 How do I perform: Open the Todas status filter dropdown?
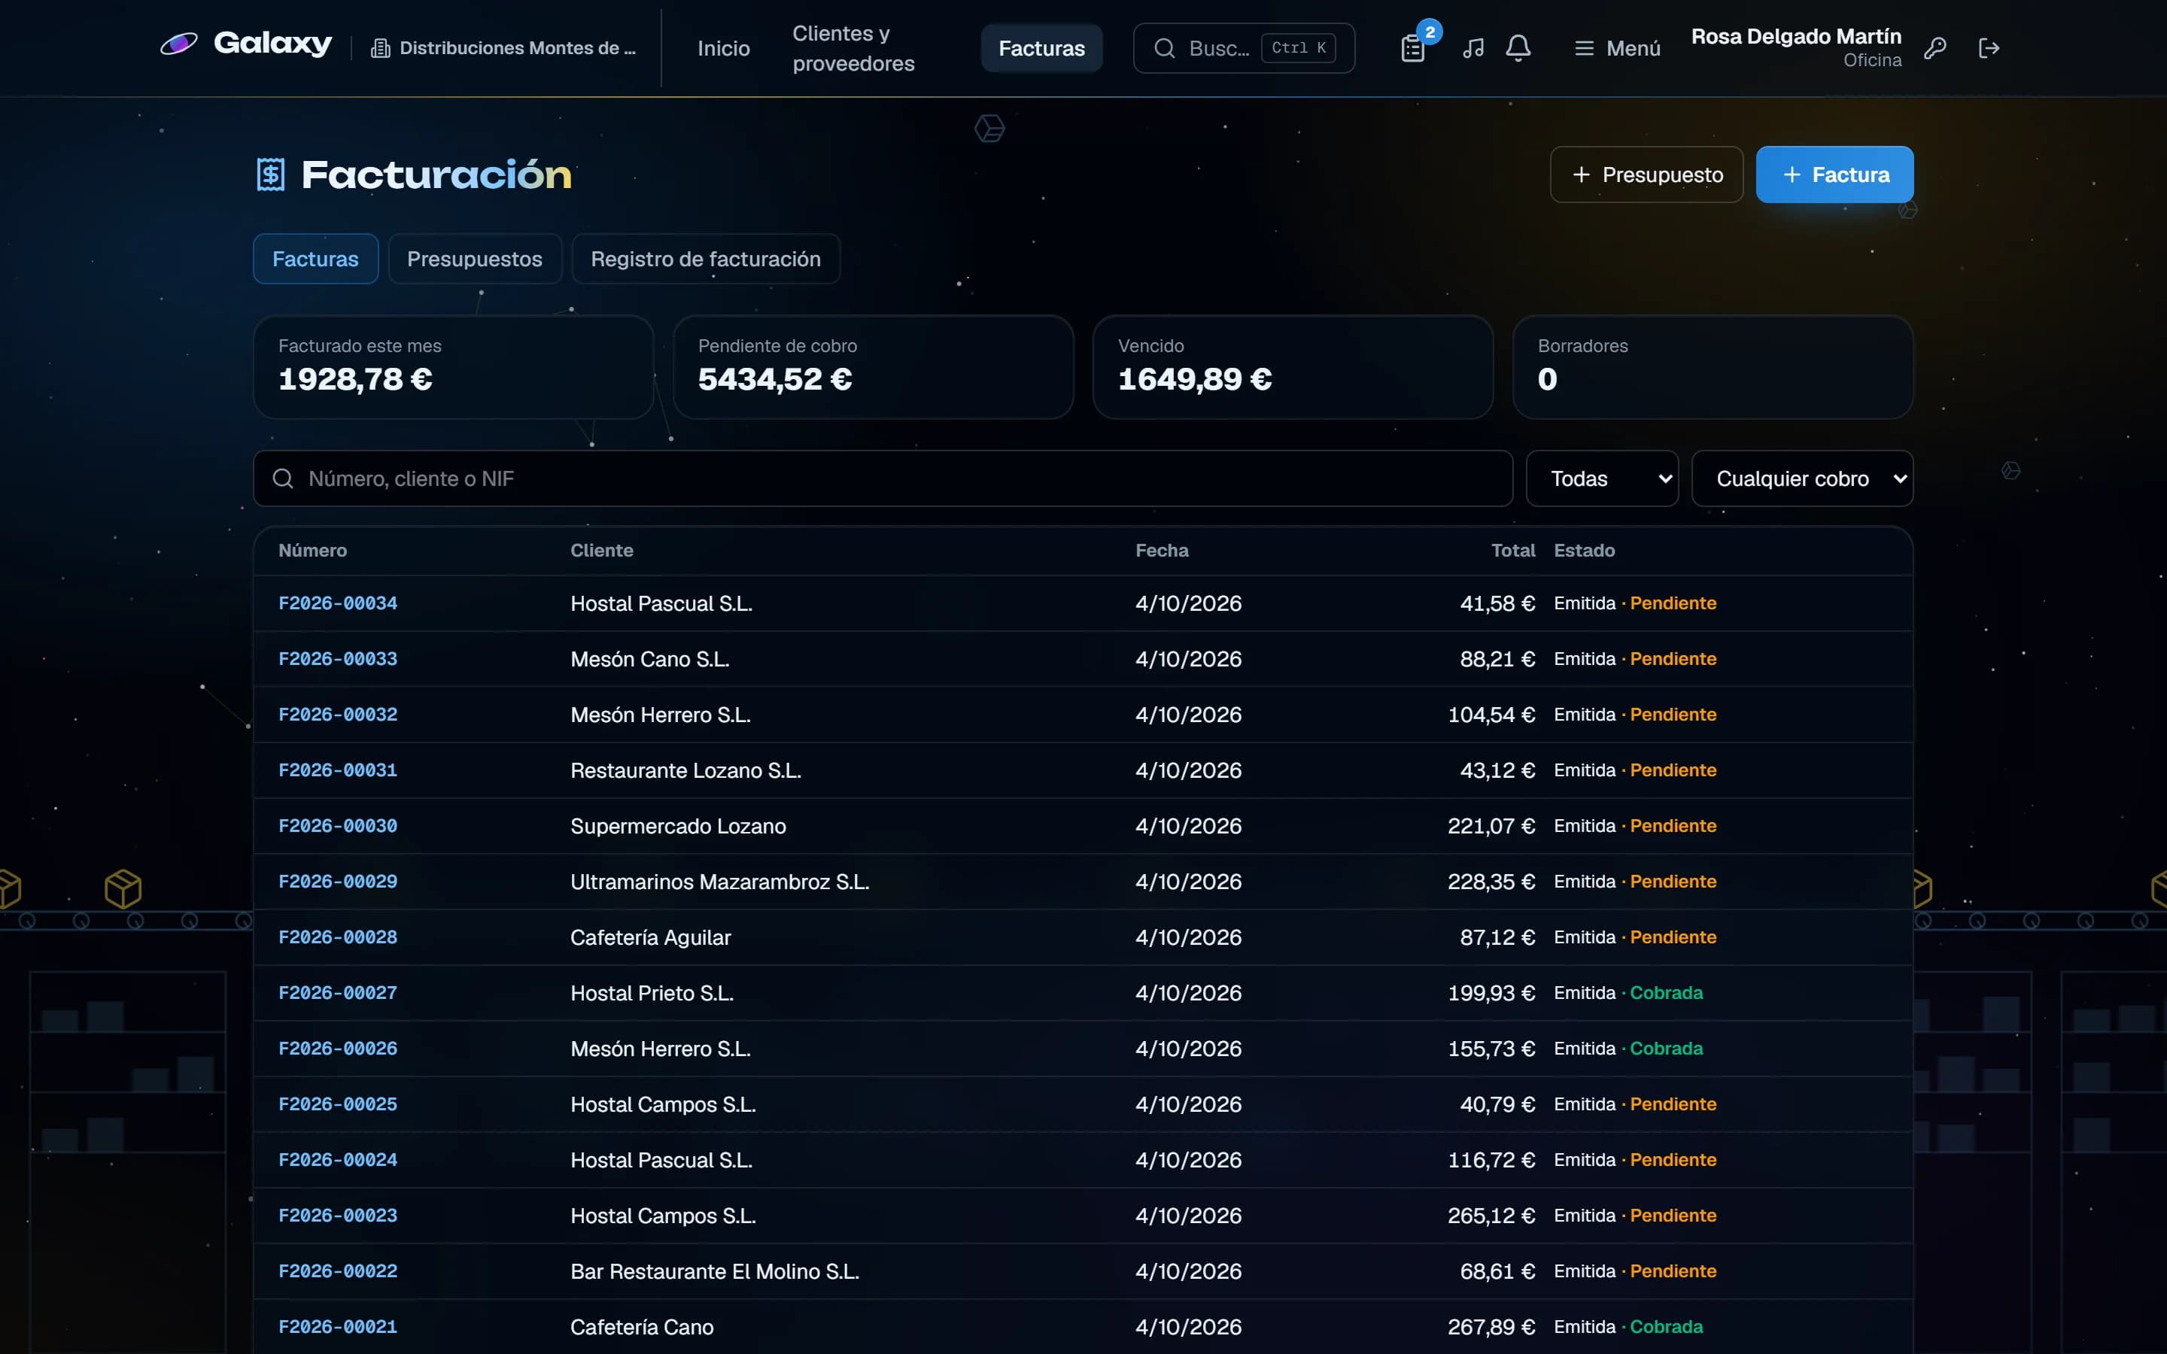point(1602,478)
